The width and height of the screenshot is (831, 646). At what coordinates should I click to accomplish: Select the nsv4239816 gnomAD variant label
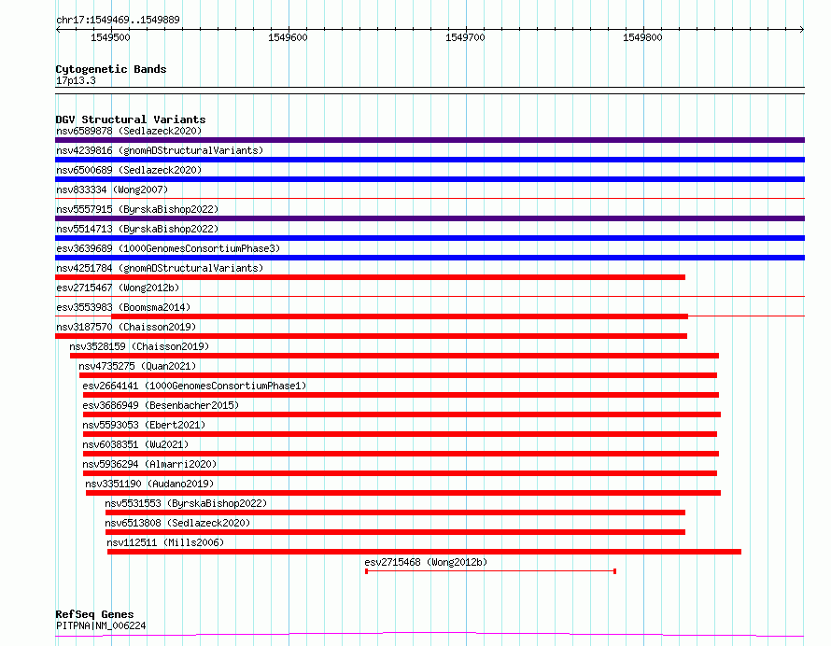[x=160, y=150]
